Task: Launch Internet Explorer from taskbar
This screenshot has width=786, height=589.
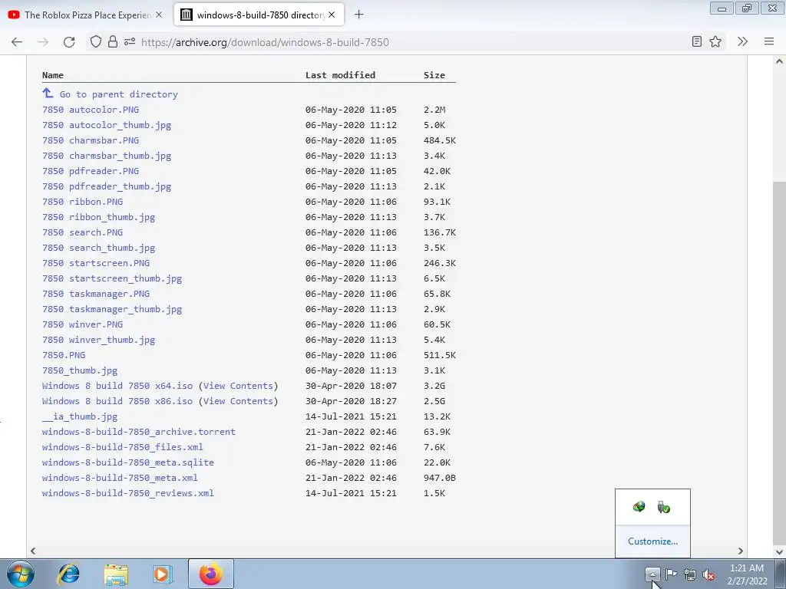Action: pyautogui.click(x=68, y=574)
